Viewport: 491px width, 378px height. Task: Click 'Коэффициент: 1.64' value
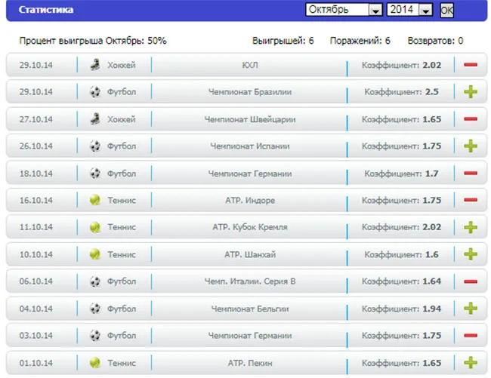pyautogui.click(x=401, y=281)
